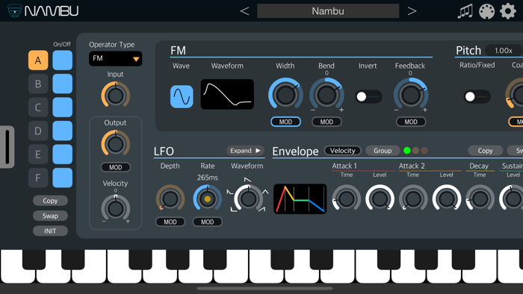Open the envelope shape graph
The image size is (523, 294).
tap(300, 198)
